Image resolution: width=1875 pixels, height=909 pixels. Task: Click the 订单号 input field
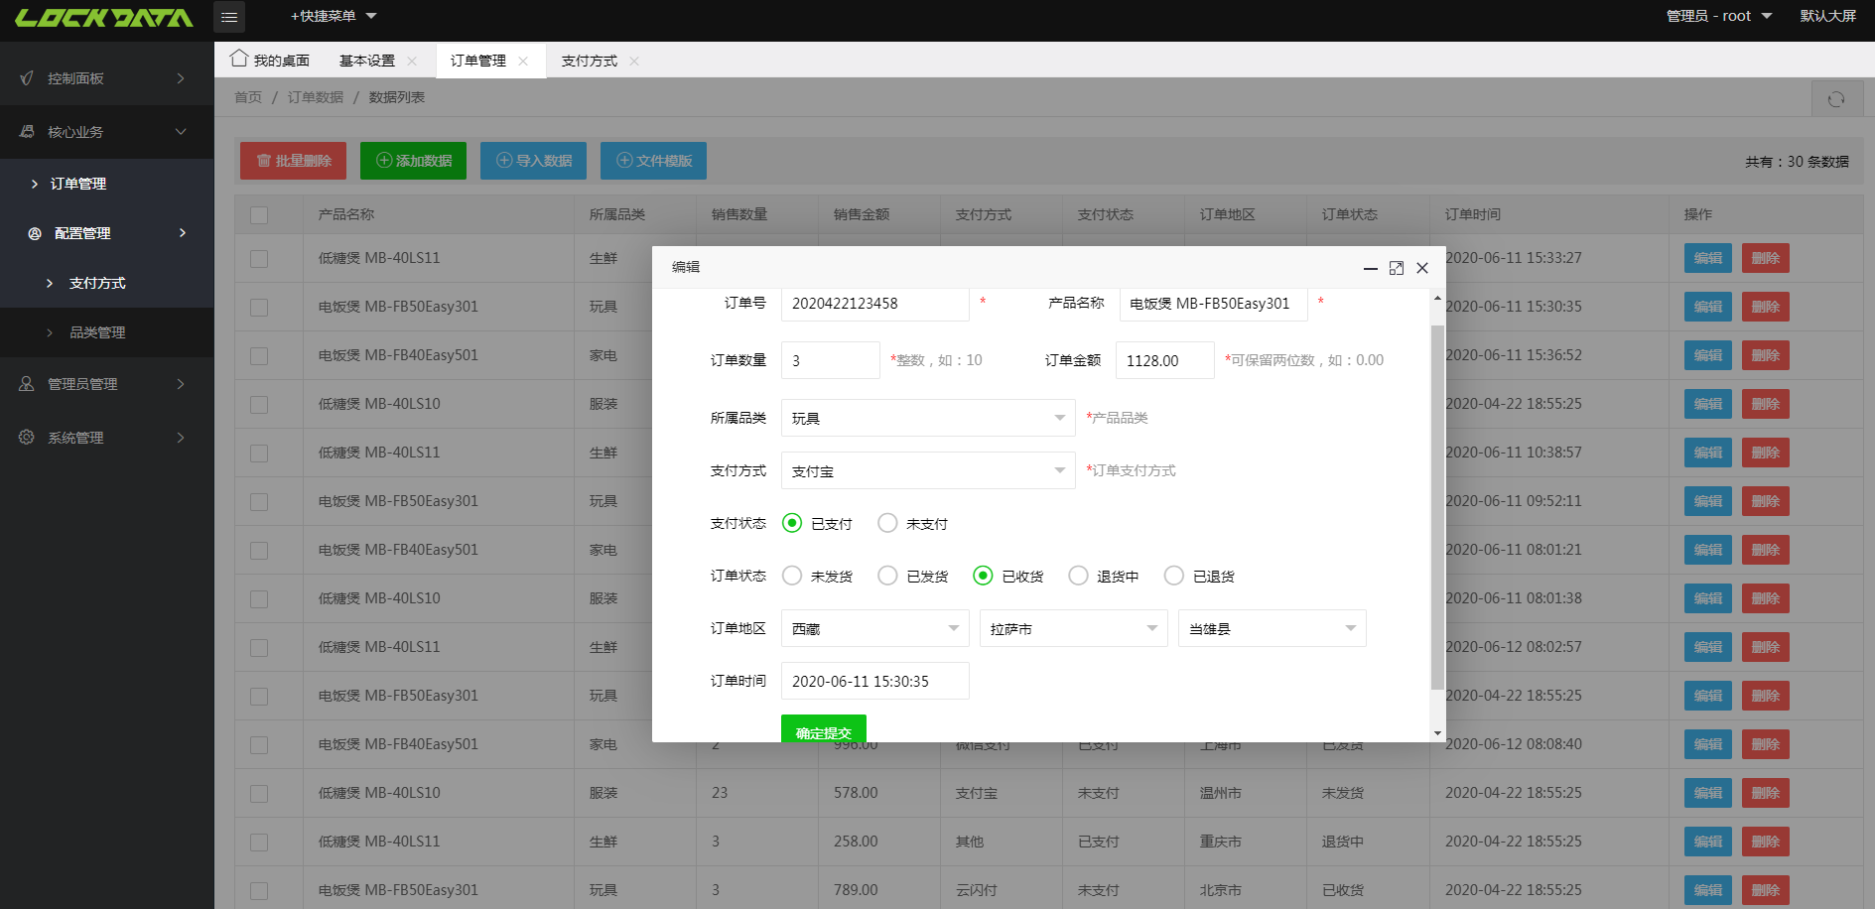[875, 304]
